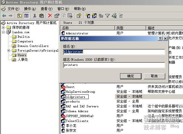Click the pre-Windows 2000 group name field
This screenshot has width=183, height=134.
click(x=114, y=65)
